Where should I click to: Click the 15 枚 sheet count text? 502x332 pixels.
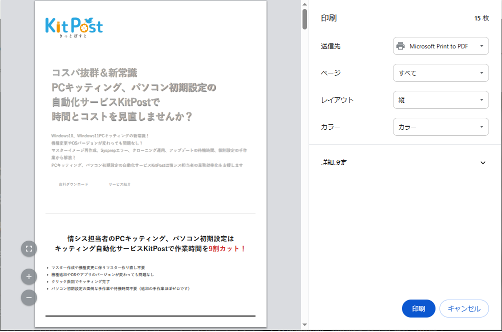[x=481, y=18]
